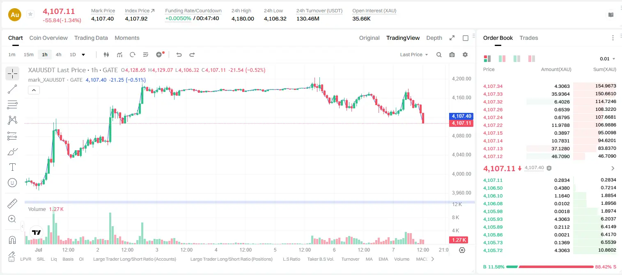Enable the EMA indicator
This screenshot has height=275, width=622.
coord(383,259)
